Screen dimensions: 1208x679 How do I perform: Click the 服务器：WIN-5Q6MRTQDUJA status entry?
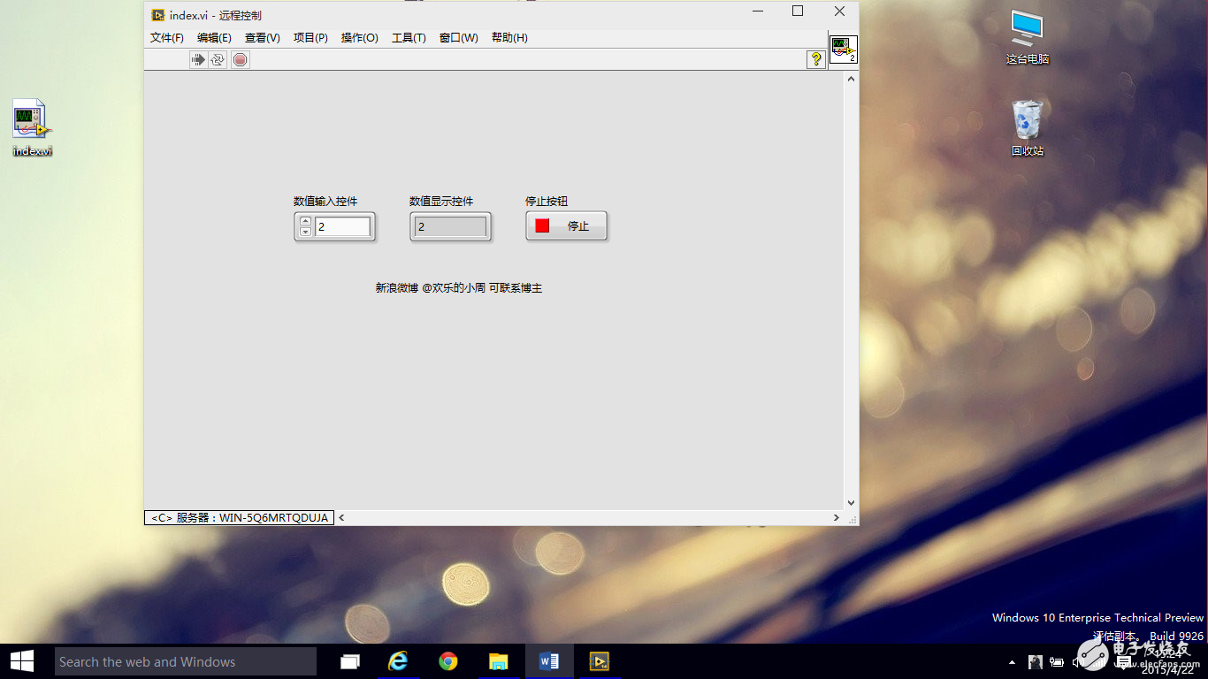point(240,518)
